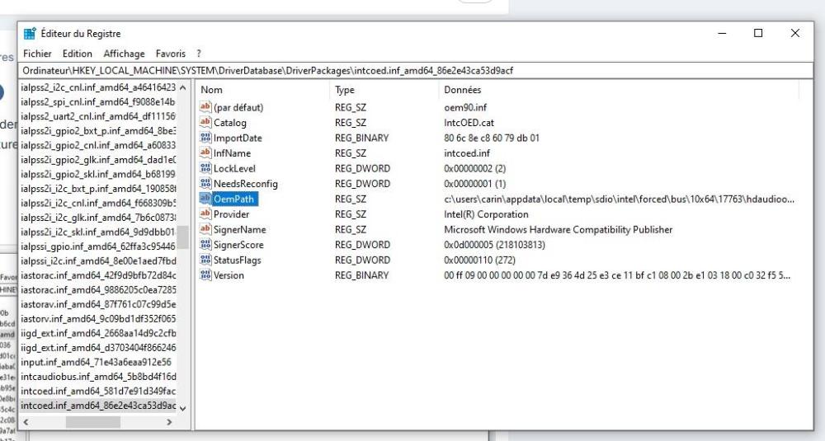825x441 pixels.
Task: Select key intcoed.inf_amd64_86e2e43ca53d9ac
Action: (98, 406)
